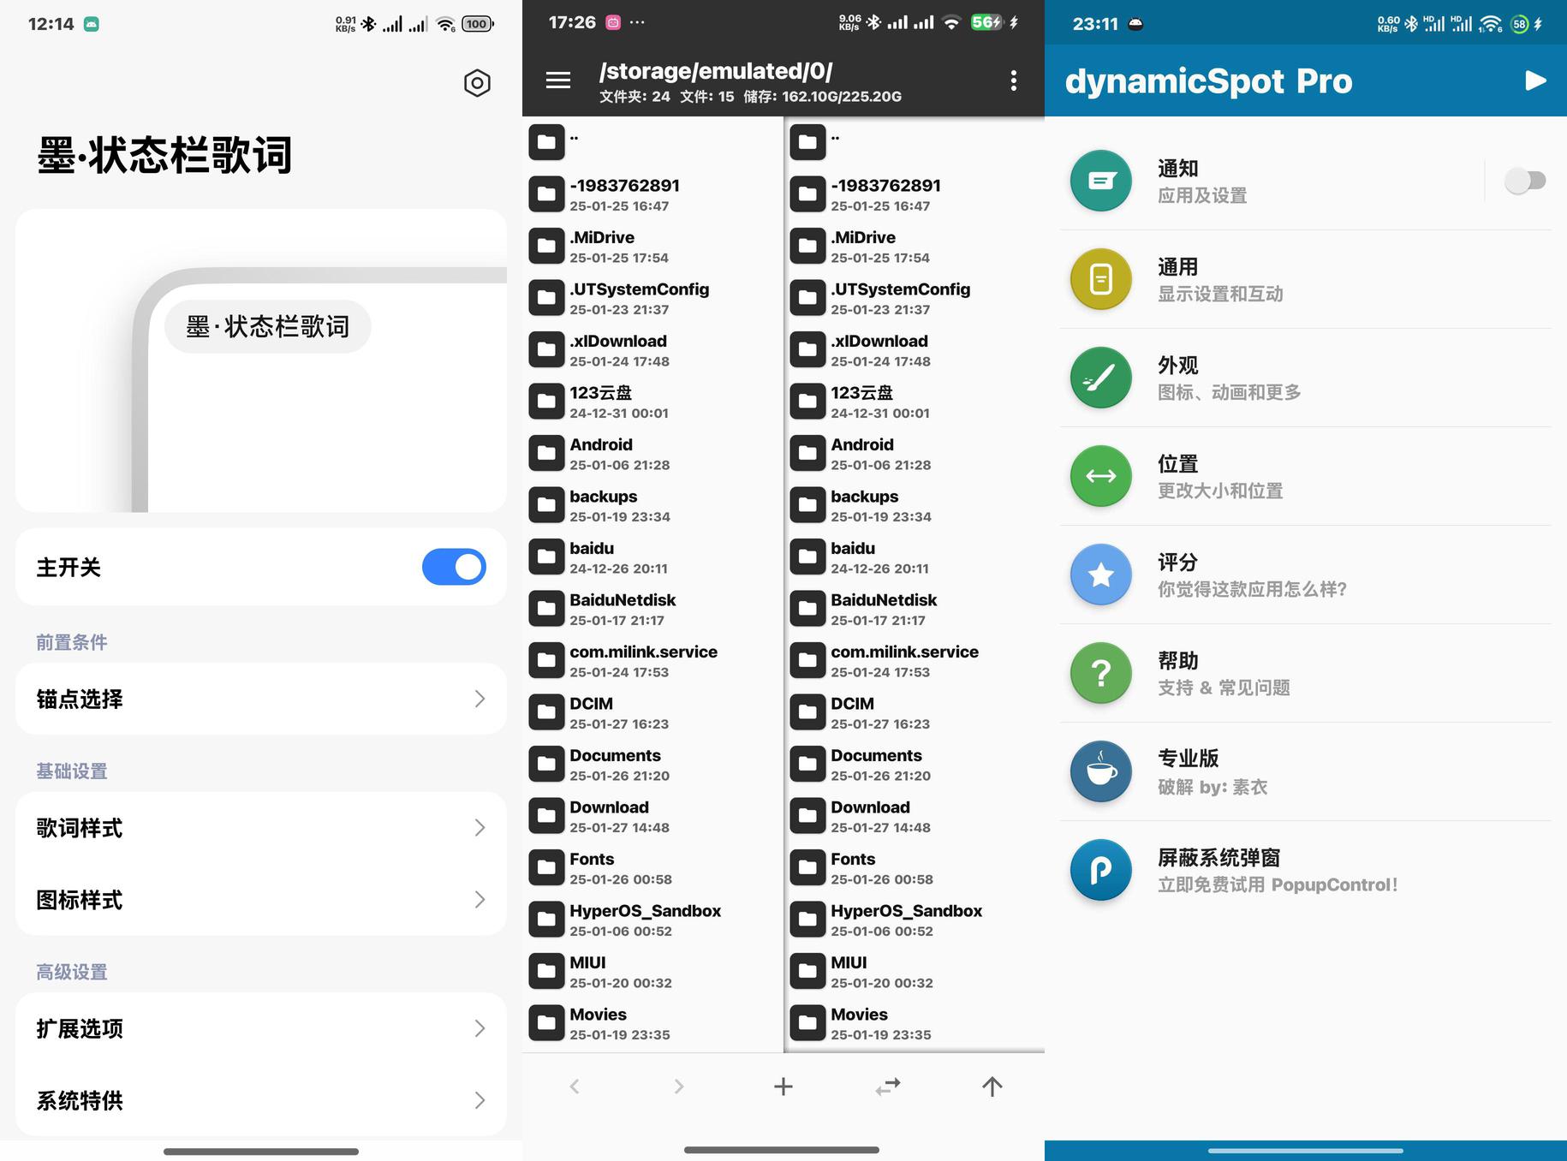
Task: Select .xlDownload in right panel
Action: (915, 349)
